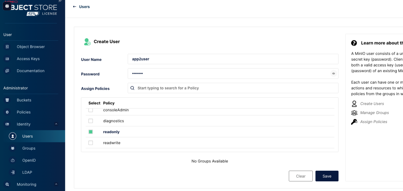
Task: Click Save to create the user
Action: pyautogui.click(x=327, y=176)
